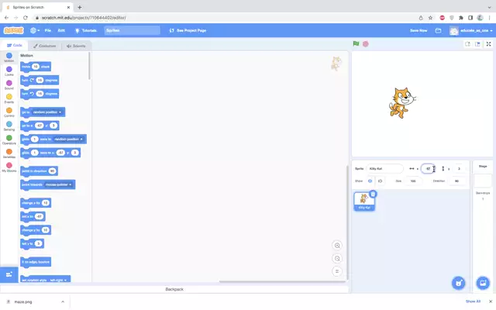
Task: Select the Variables block category
Action: [9, 153]
